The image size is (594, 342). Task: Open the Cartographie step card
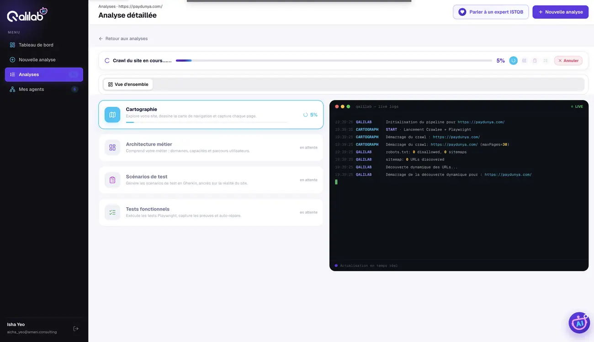click(211, 115)
